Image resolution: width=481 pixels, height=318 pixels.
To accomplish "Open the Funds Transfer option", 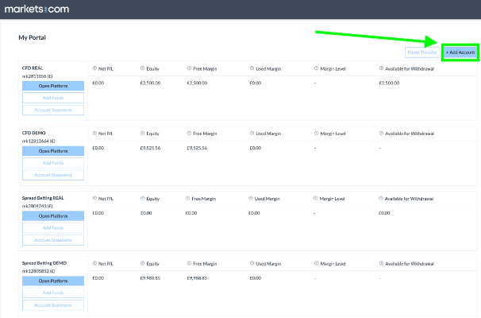I will coord(421,52).
